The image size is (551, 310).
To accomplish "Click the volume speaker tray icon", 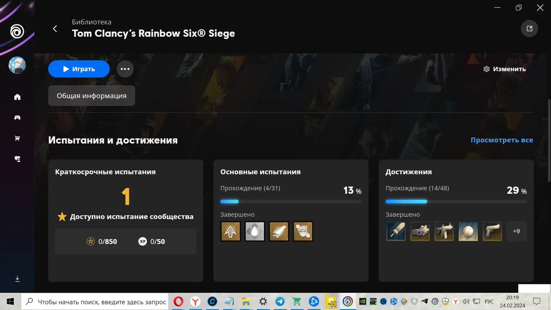I will 466,301.
